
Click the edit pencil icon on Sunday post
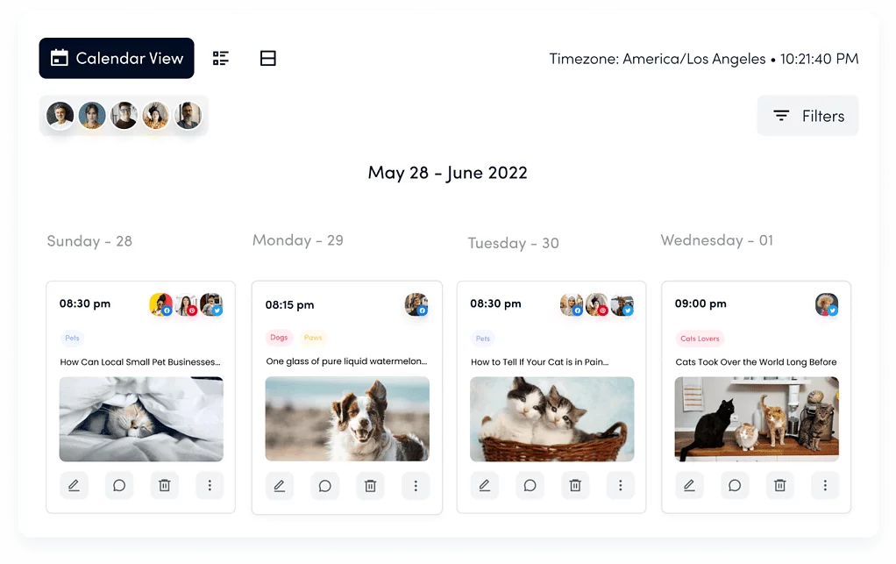74,485
